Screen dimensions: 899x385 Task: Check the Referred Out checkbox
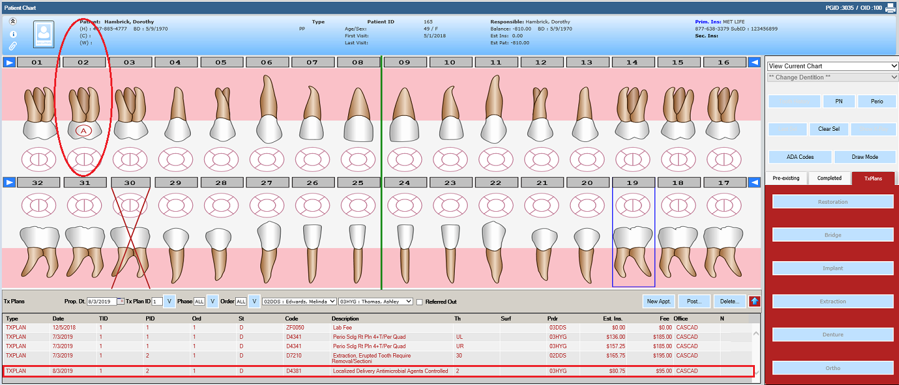420,302
